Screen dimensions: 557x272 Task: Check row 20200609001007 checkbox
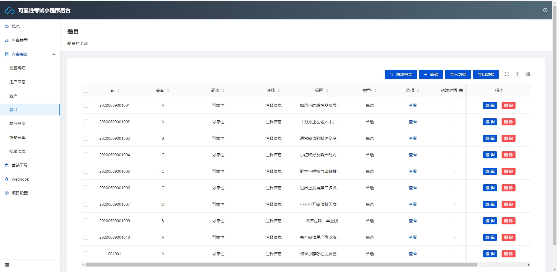86,204
